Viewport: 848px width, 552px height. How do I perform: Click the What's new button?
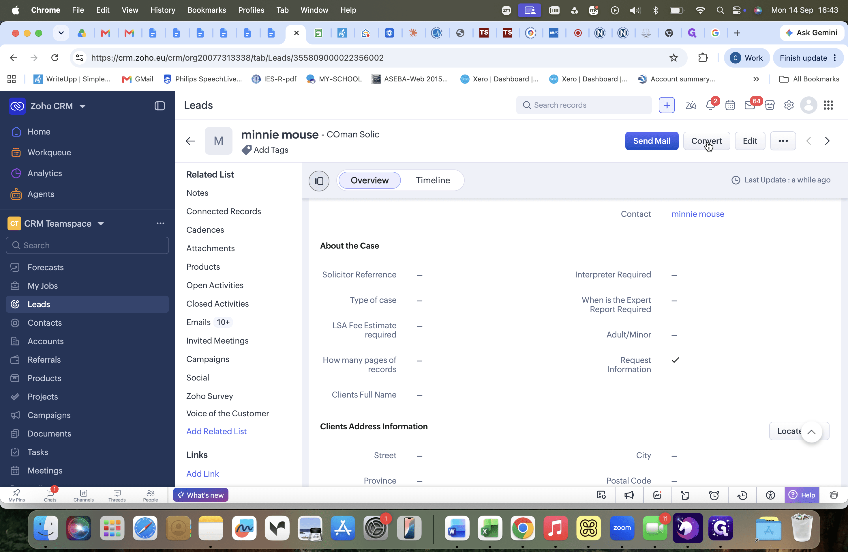point(200,495)
